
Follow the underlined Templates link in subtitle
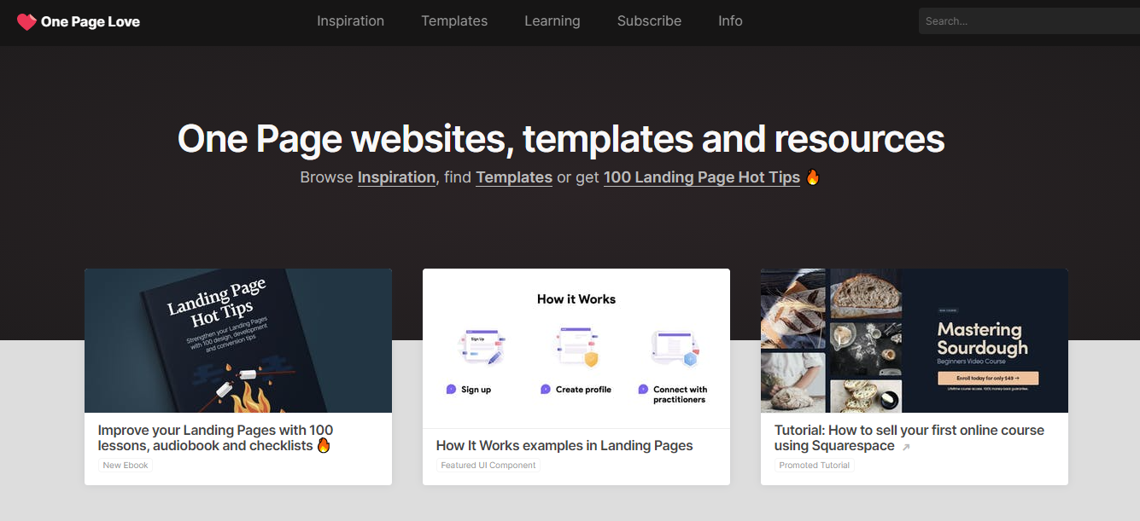coord(514,177)
